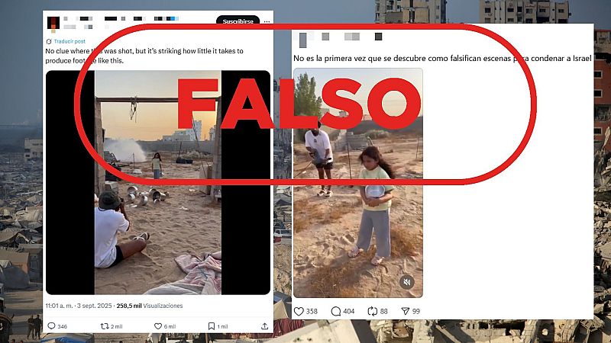Viewport: 611px width, 343px height.
Task: Send the right post via 99 share icon
Action: pyautogui.click(x=406, y=311)
